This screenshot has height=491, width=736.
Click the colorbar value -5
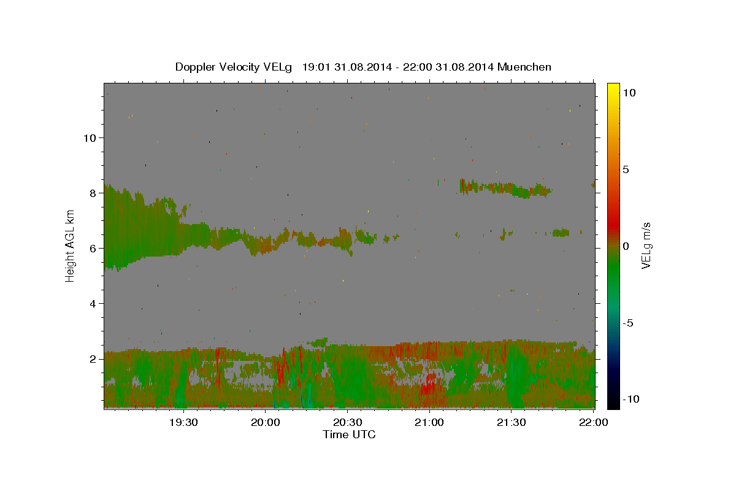(627, 323)
